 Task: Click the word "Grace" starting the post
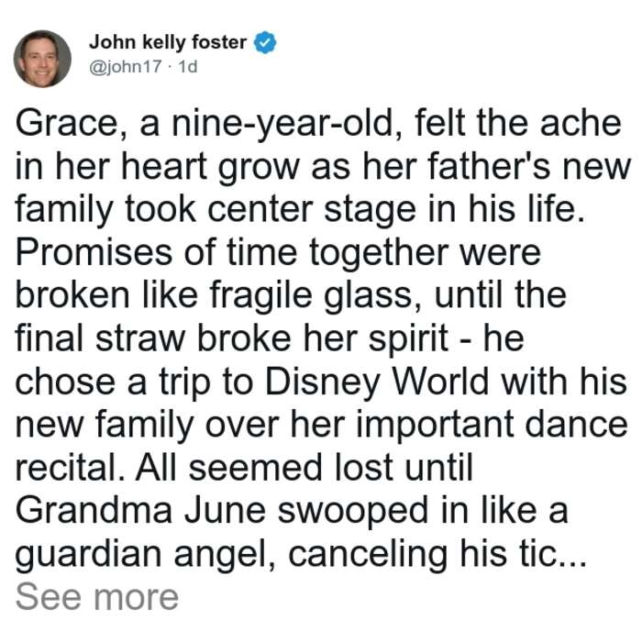pyautogui.click(x=67, y=123)
